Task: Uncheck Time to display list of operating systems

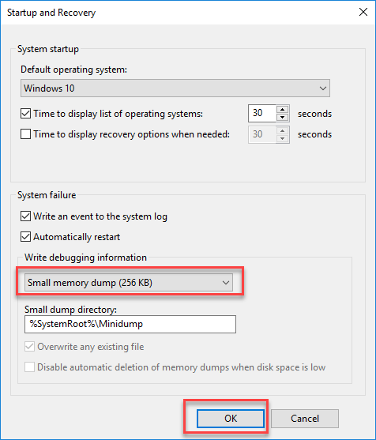Action: tap(25, 114)
